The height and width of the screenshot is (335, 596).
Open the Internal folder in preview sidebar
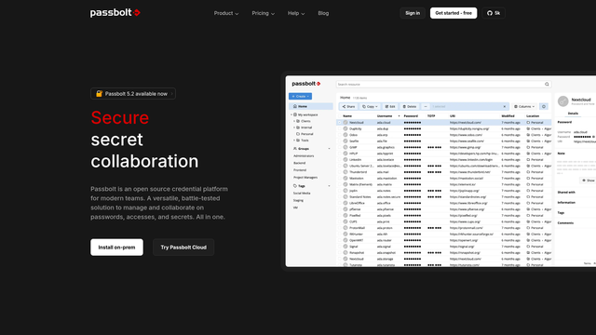tap(306, 127)
